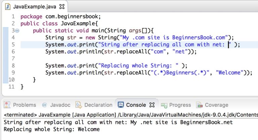Click line number 9 in gutter

pyautogui.click(x=13, y=73)
